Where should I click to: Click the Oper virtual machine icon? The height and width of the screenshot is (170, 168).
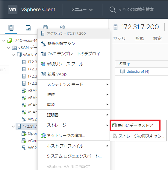coord(24,134)
